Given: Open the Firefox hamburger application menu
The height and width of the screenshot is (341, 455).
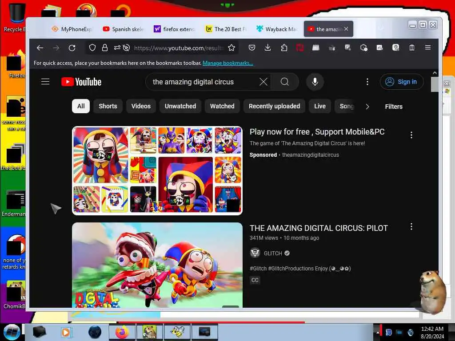Looking at the screenshot, I should pos(428,47).
